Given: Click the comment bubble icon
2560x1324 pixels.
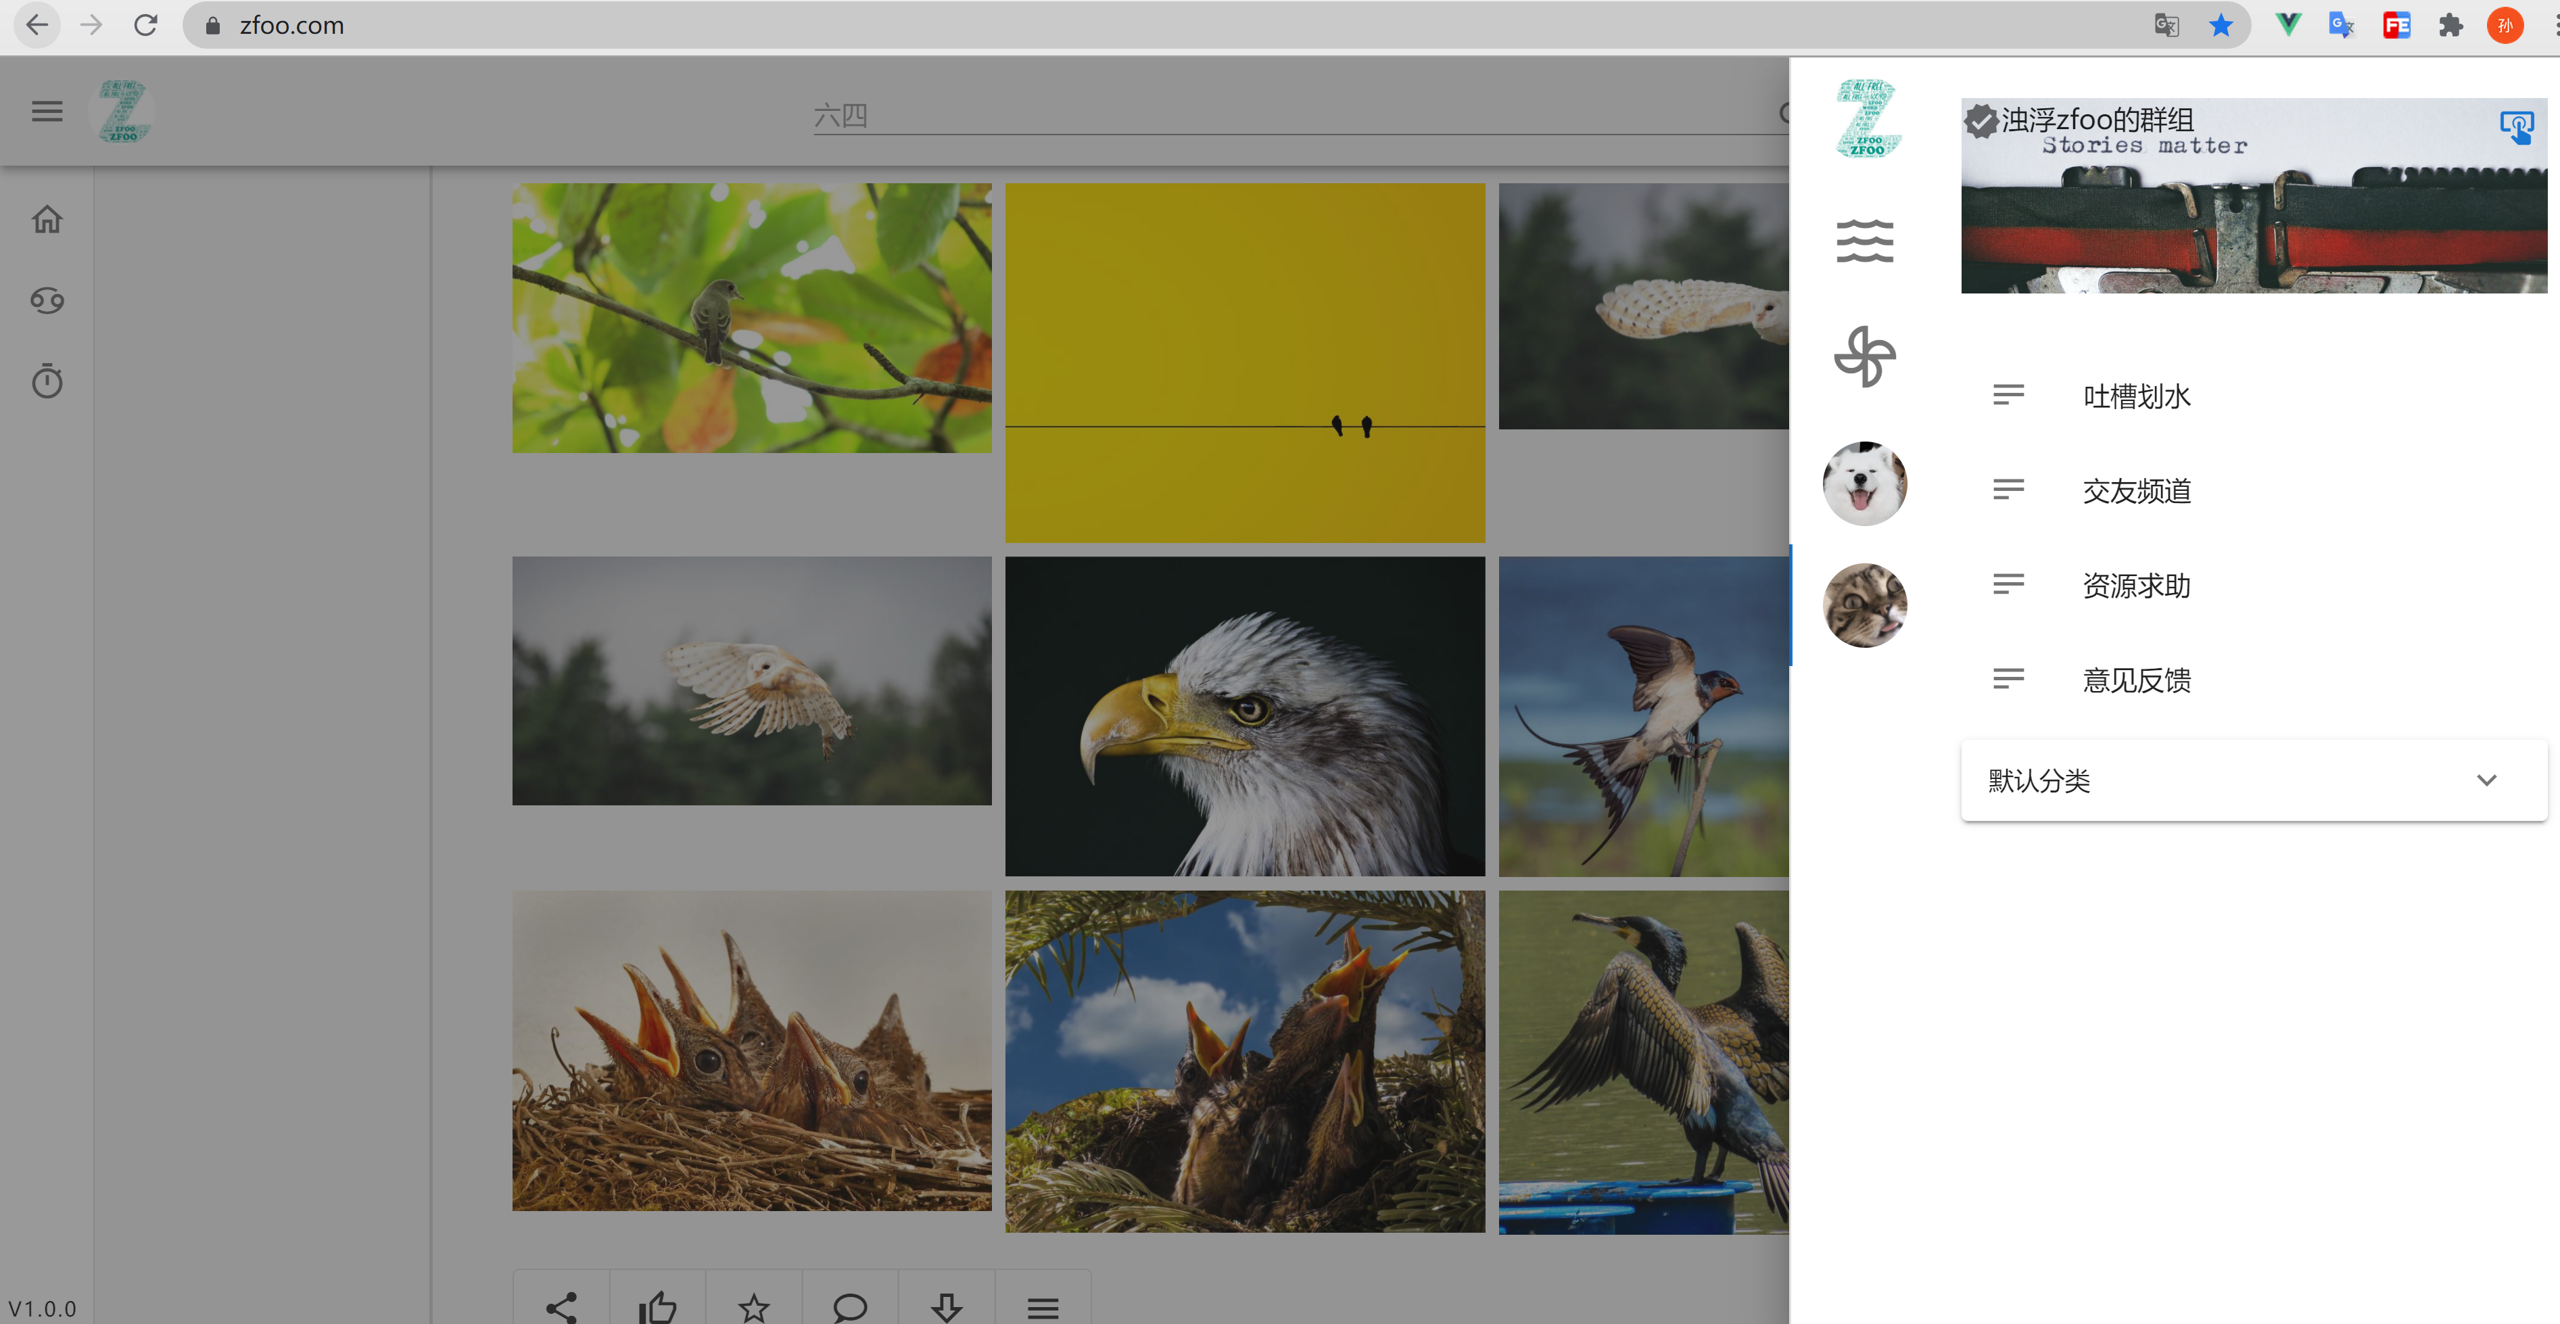Looking at the screenshot, I should click(850, 1306).
